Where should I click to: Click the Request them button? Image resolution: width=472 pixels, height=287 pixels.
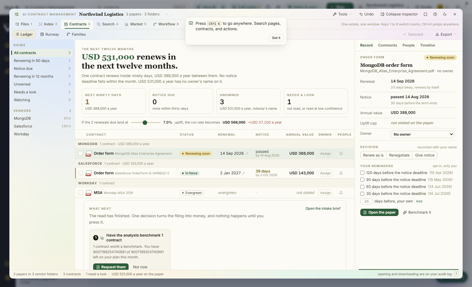point(111,267)
